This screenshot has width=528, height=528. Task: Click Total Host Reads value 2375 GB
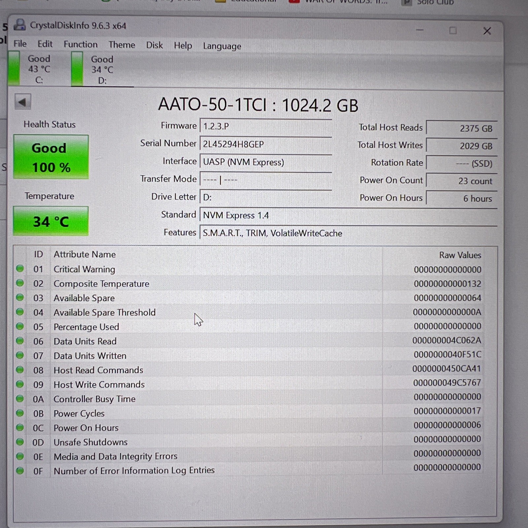[462, 128]
